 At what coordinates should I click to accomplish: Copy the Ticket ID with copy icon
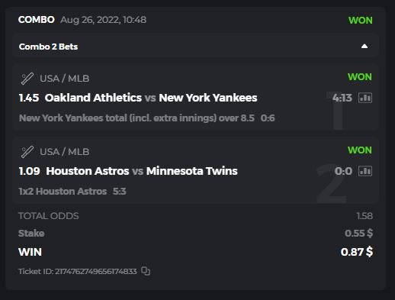[x=146, y=271]
